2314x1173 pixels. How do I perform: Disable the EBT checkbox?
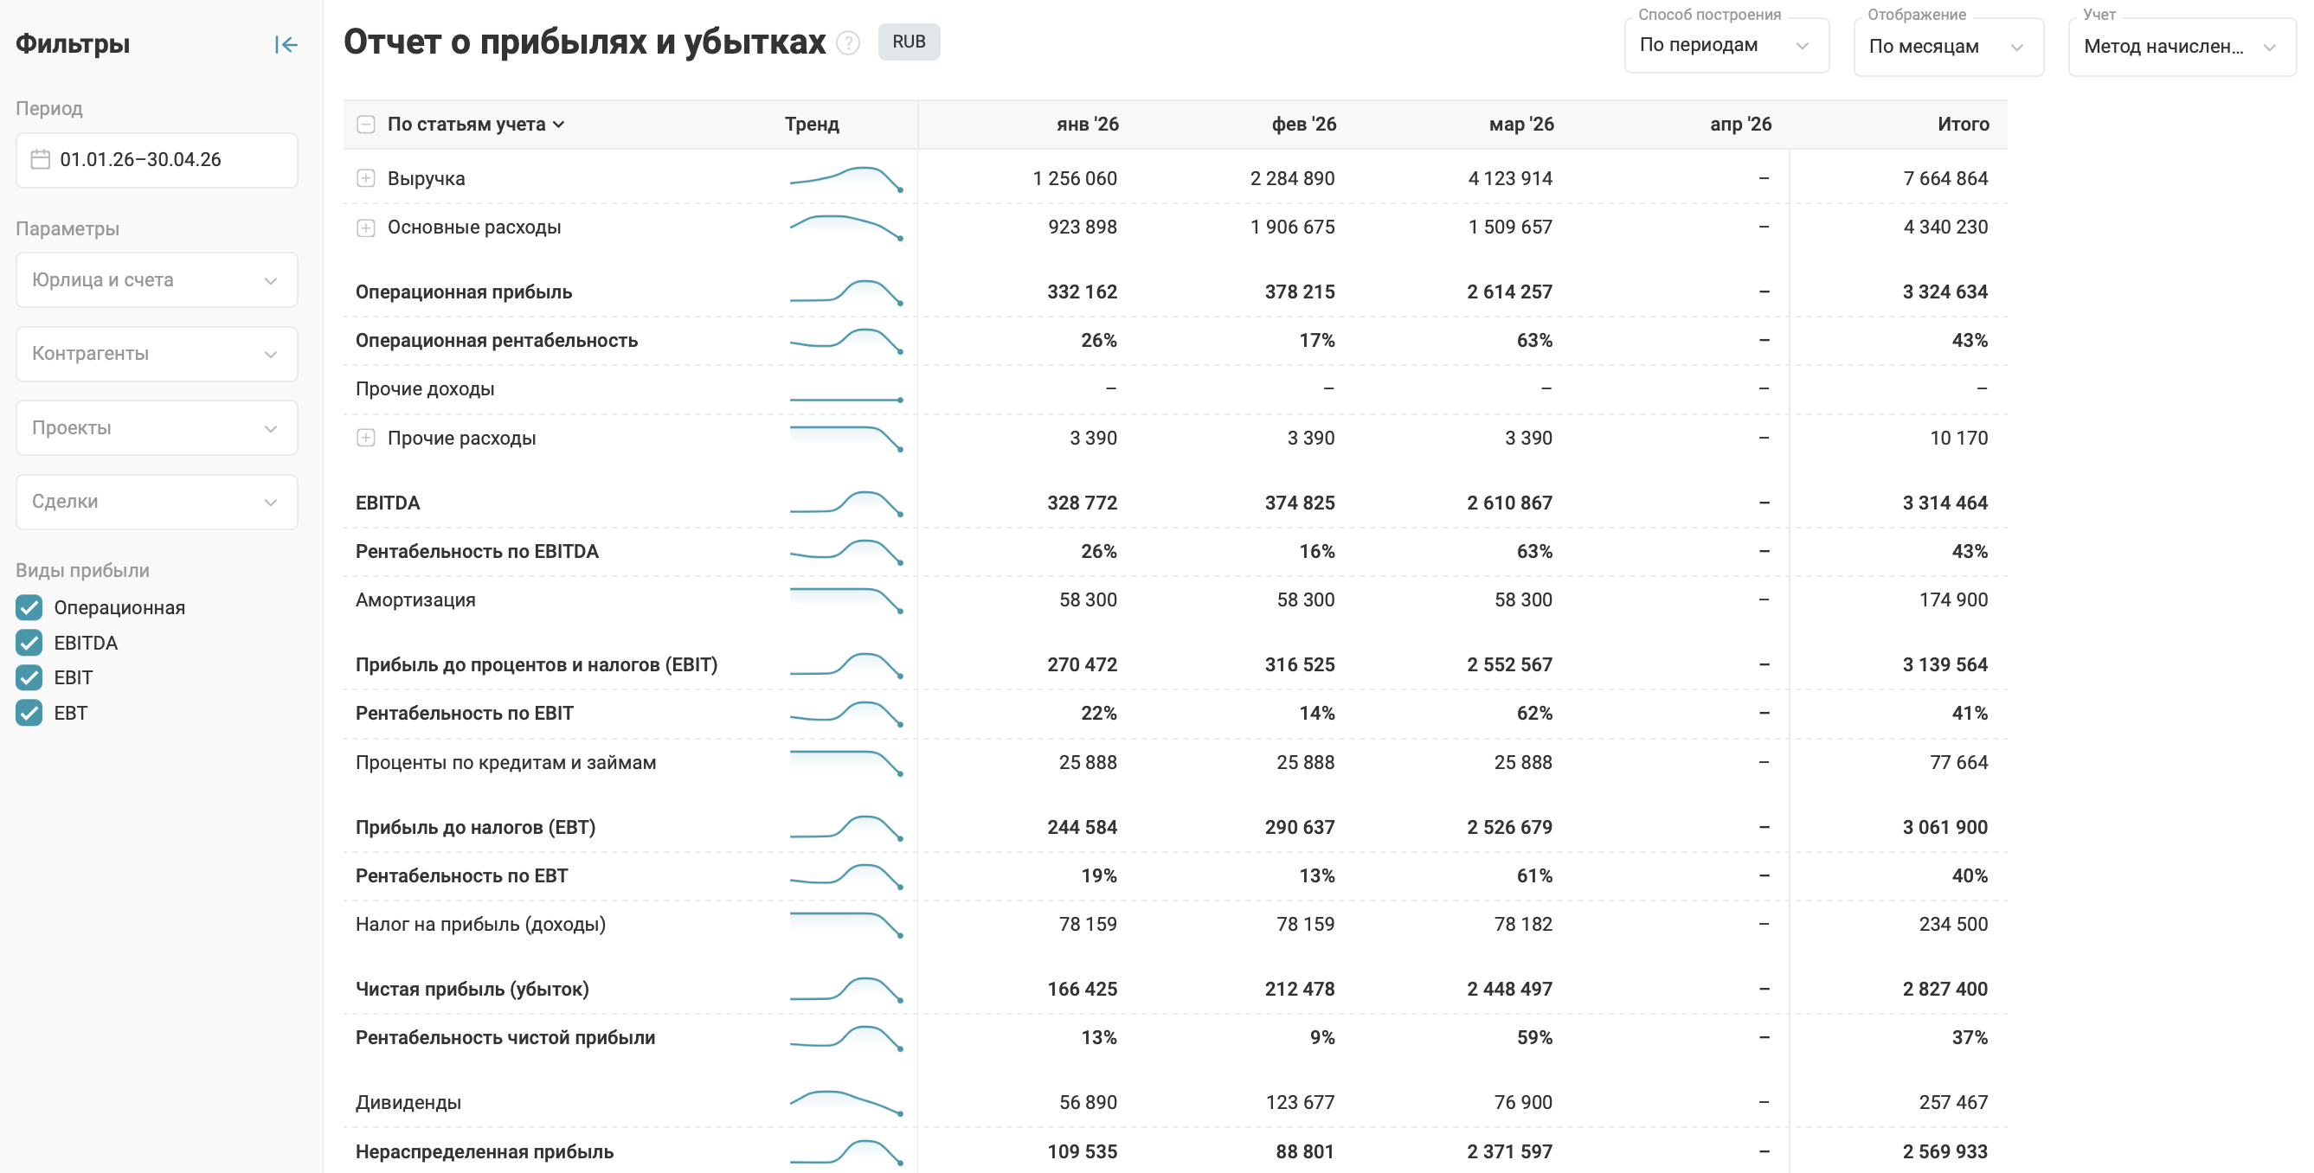[x=29, y=713]
